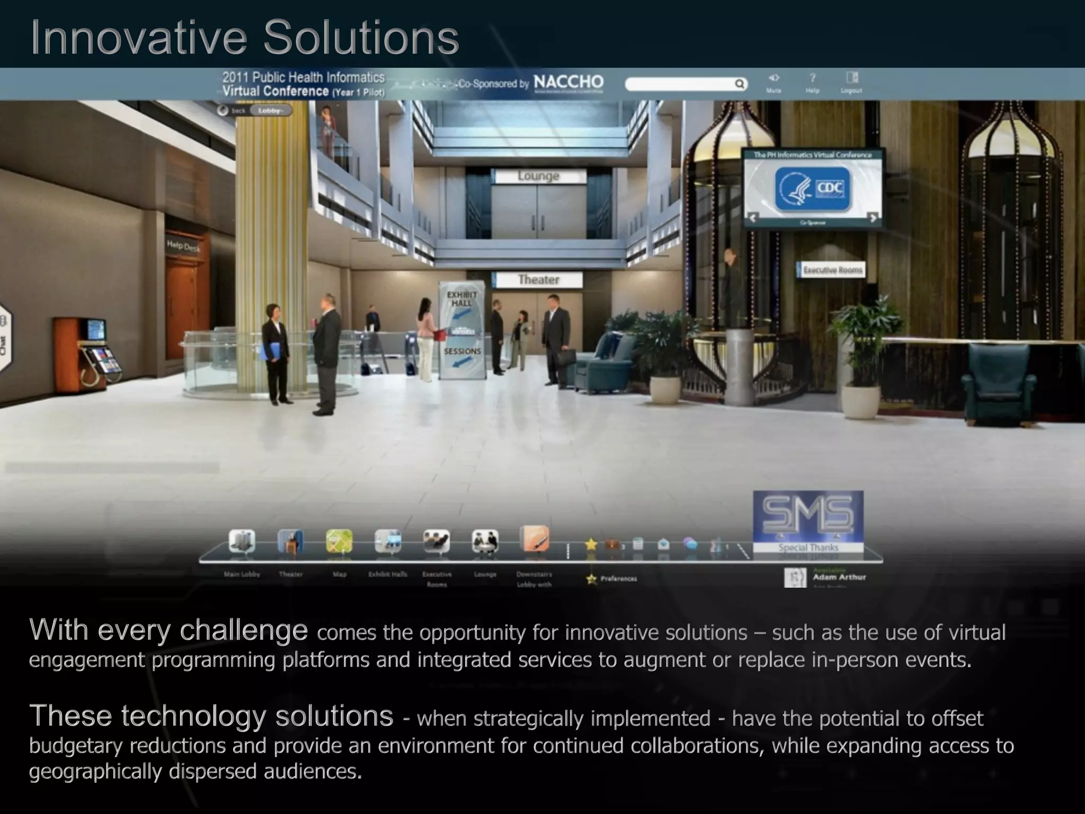Click the Preferences label under the dock
The height and width of the screenshot is (814, 1085).
click(618, 579)
